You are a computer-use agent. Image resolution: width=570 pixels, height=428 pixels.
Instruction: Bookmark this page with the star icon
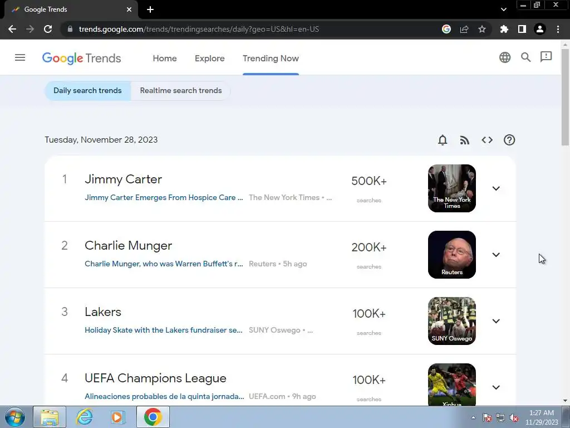click(482, 29)
